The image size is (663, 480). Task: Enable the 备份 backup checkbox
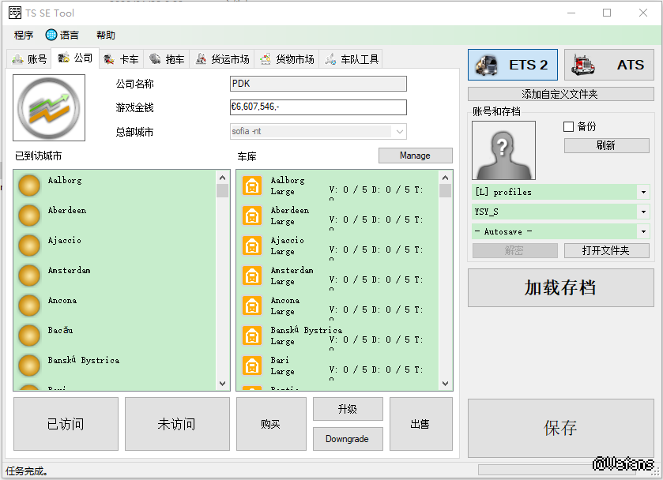(568, 126)
